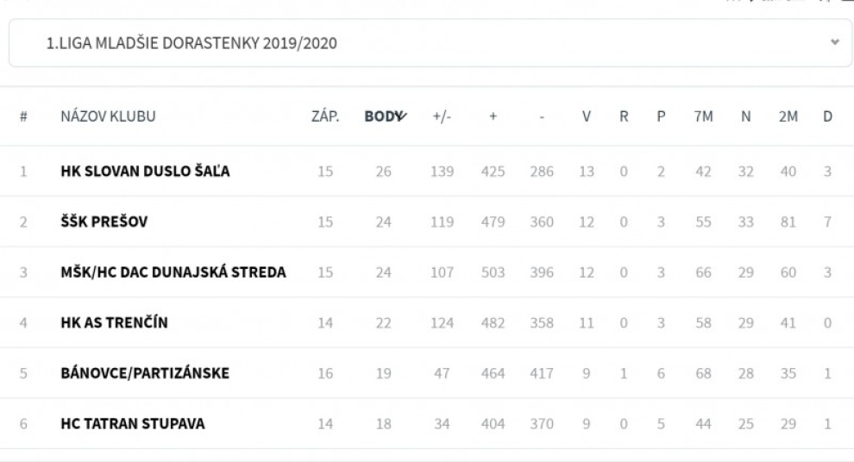Click the 7M column header
Viewport: 854px width, 462px height.
click(x=703, y=117)
